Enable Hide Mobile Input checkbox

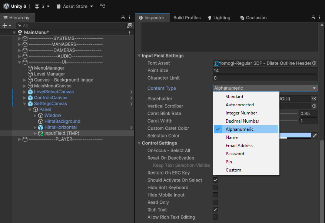tap(215, 195)
